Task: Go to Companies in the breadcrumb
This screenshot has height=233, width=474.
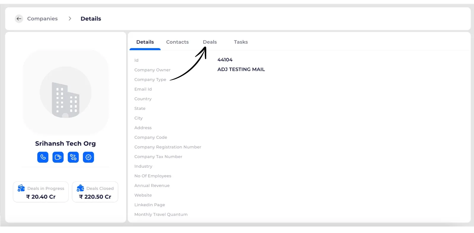Action: click(42, 19)
